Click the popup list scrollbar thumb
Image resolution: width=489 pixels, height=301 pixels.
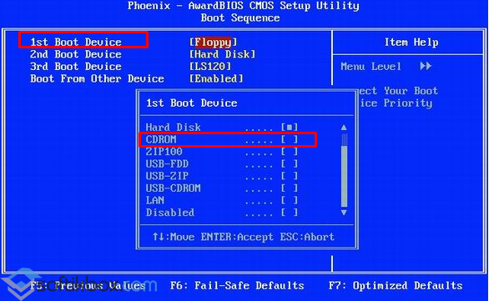[x=344, y=176]
